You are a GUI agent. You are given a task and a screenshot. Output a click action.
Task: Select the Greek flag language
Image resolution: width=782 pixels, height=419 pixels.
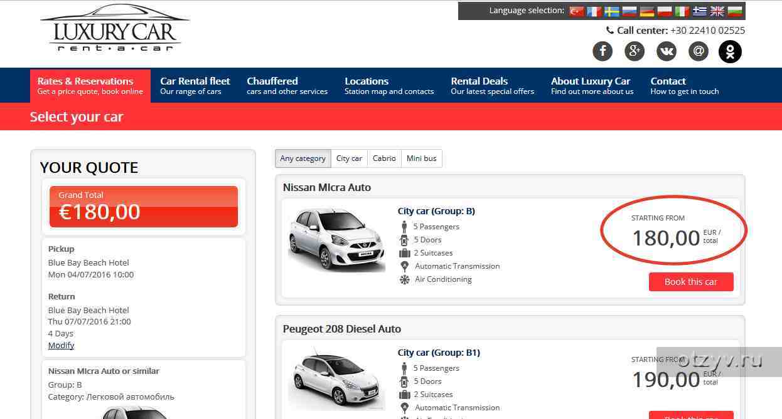tap(700, 11)
